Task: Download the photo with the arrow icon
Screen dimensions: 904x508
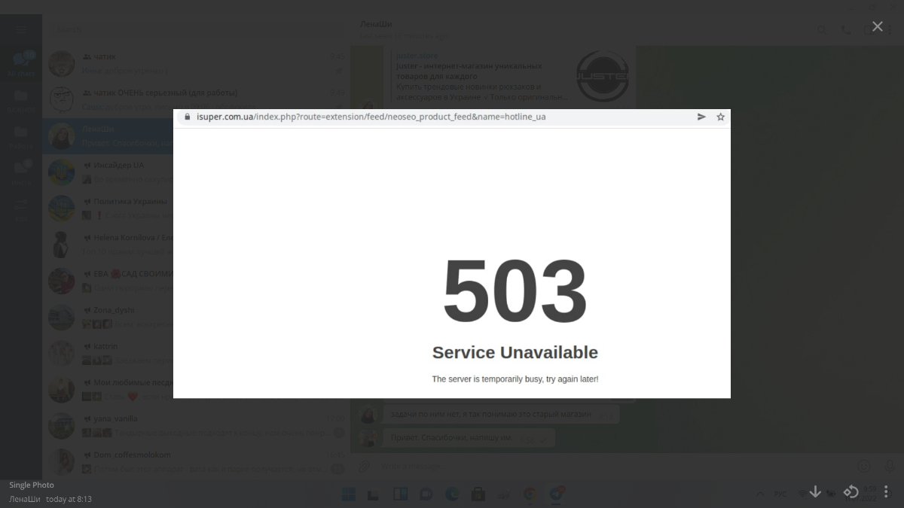Action: pyautogui.click(x=815, y=491)
